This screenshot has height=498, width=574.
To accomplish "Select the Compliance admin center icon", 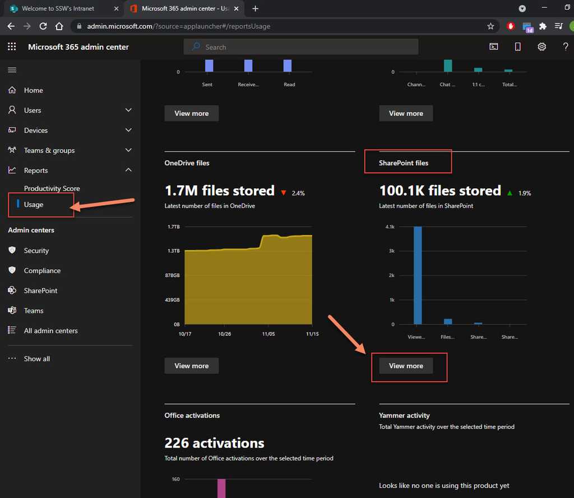I will [x=12, y=270].
